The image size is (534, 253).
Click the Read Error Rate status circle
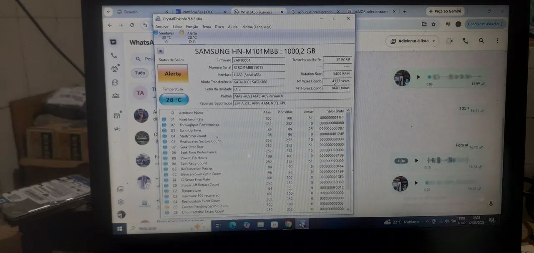click(164, 119)
